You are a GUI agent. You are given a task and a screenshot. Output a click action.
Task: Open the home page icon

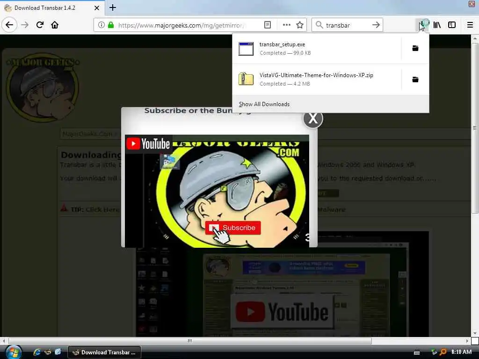[x=55, y=25]
